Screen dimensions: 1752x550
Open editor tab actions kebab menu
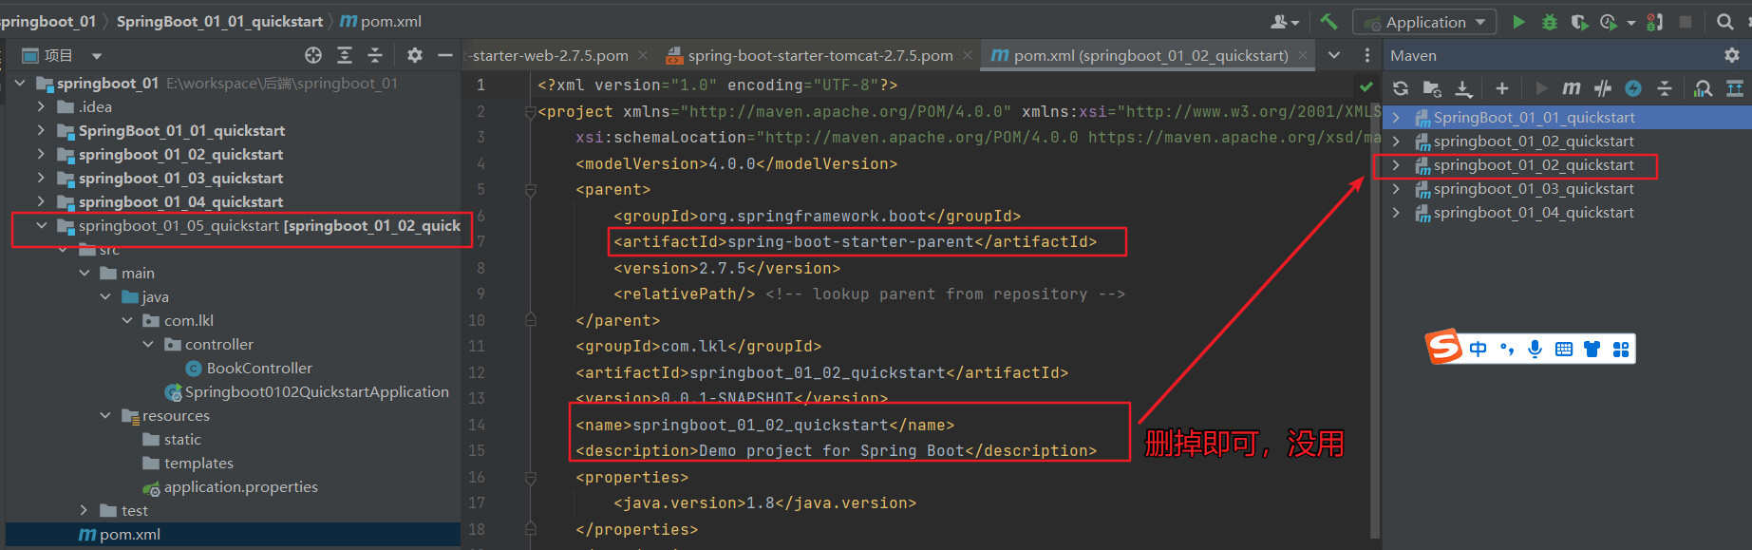tap(1367, 55)
